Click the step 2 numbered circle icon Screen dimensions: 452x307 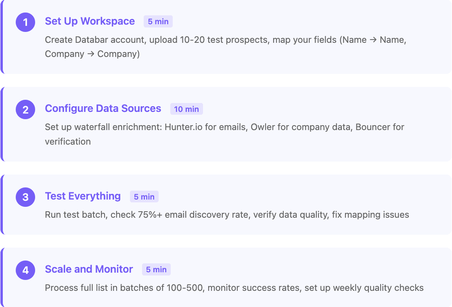pyautogui.click(x=25, y=109)
